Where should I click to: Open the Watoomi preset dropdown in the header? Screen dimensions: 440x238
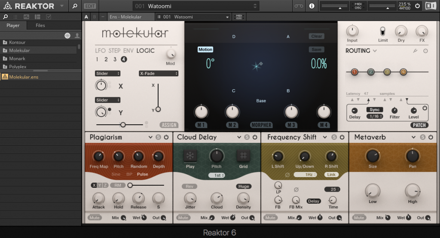(196, 6)
